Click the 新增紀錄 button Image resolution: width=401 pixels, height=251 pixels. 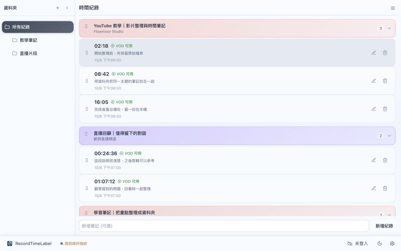[x=384, y=226]
